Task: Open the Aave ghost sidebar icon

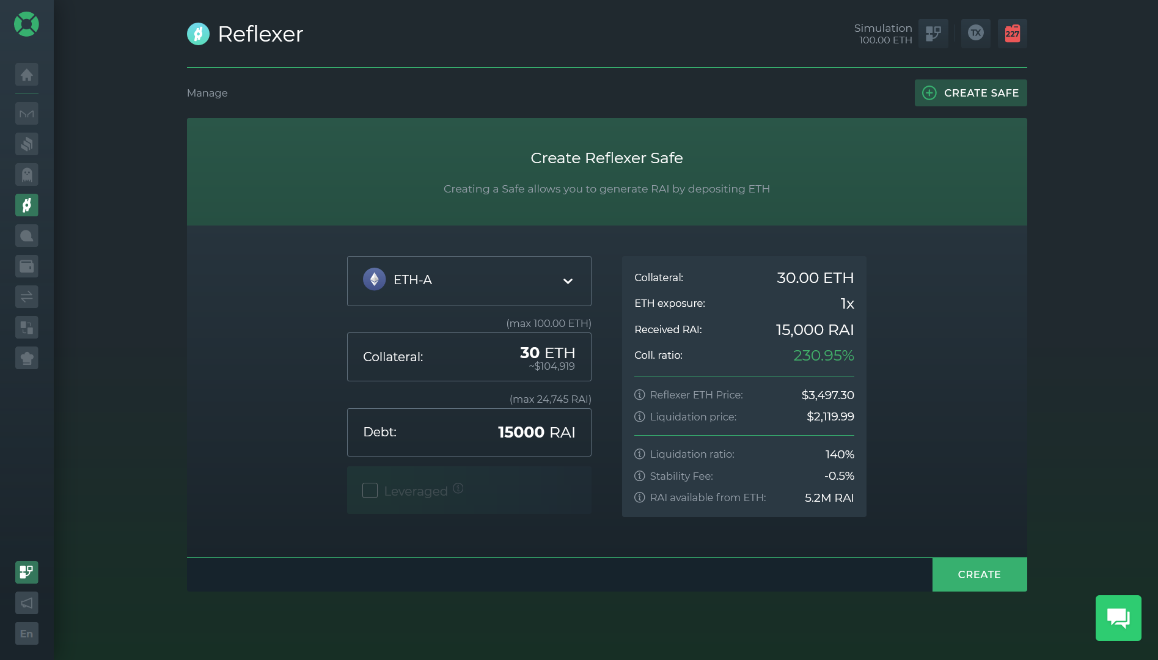Action: tap(27, 175)
